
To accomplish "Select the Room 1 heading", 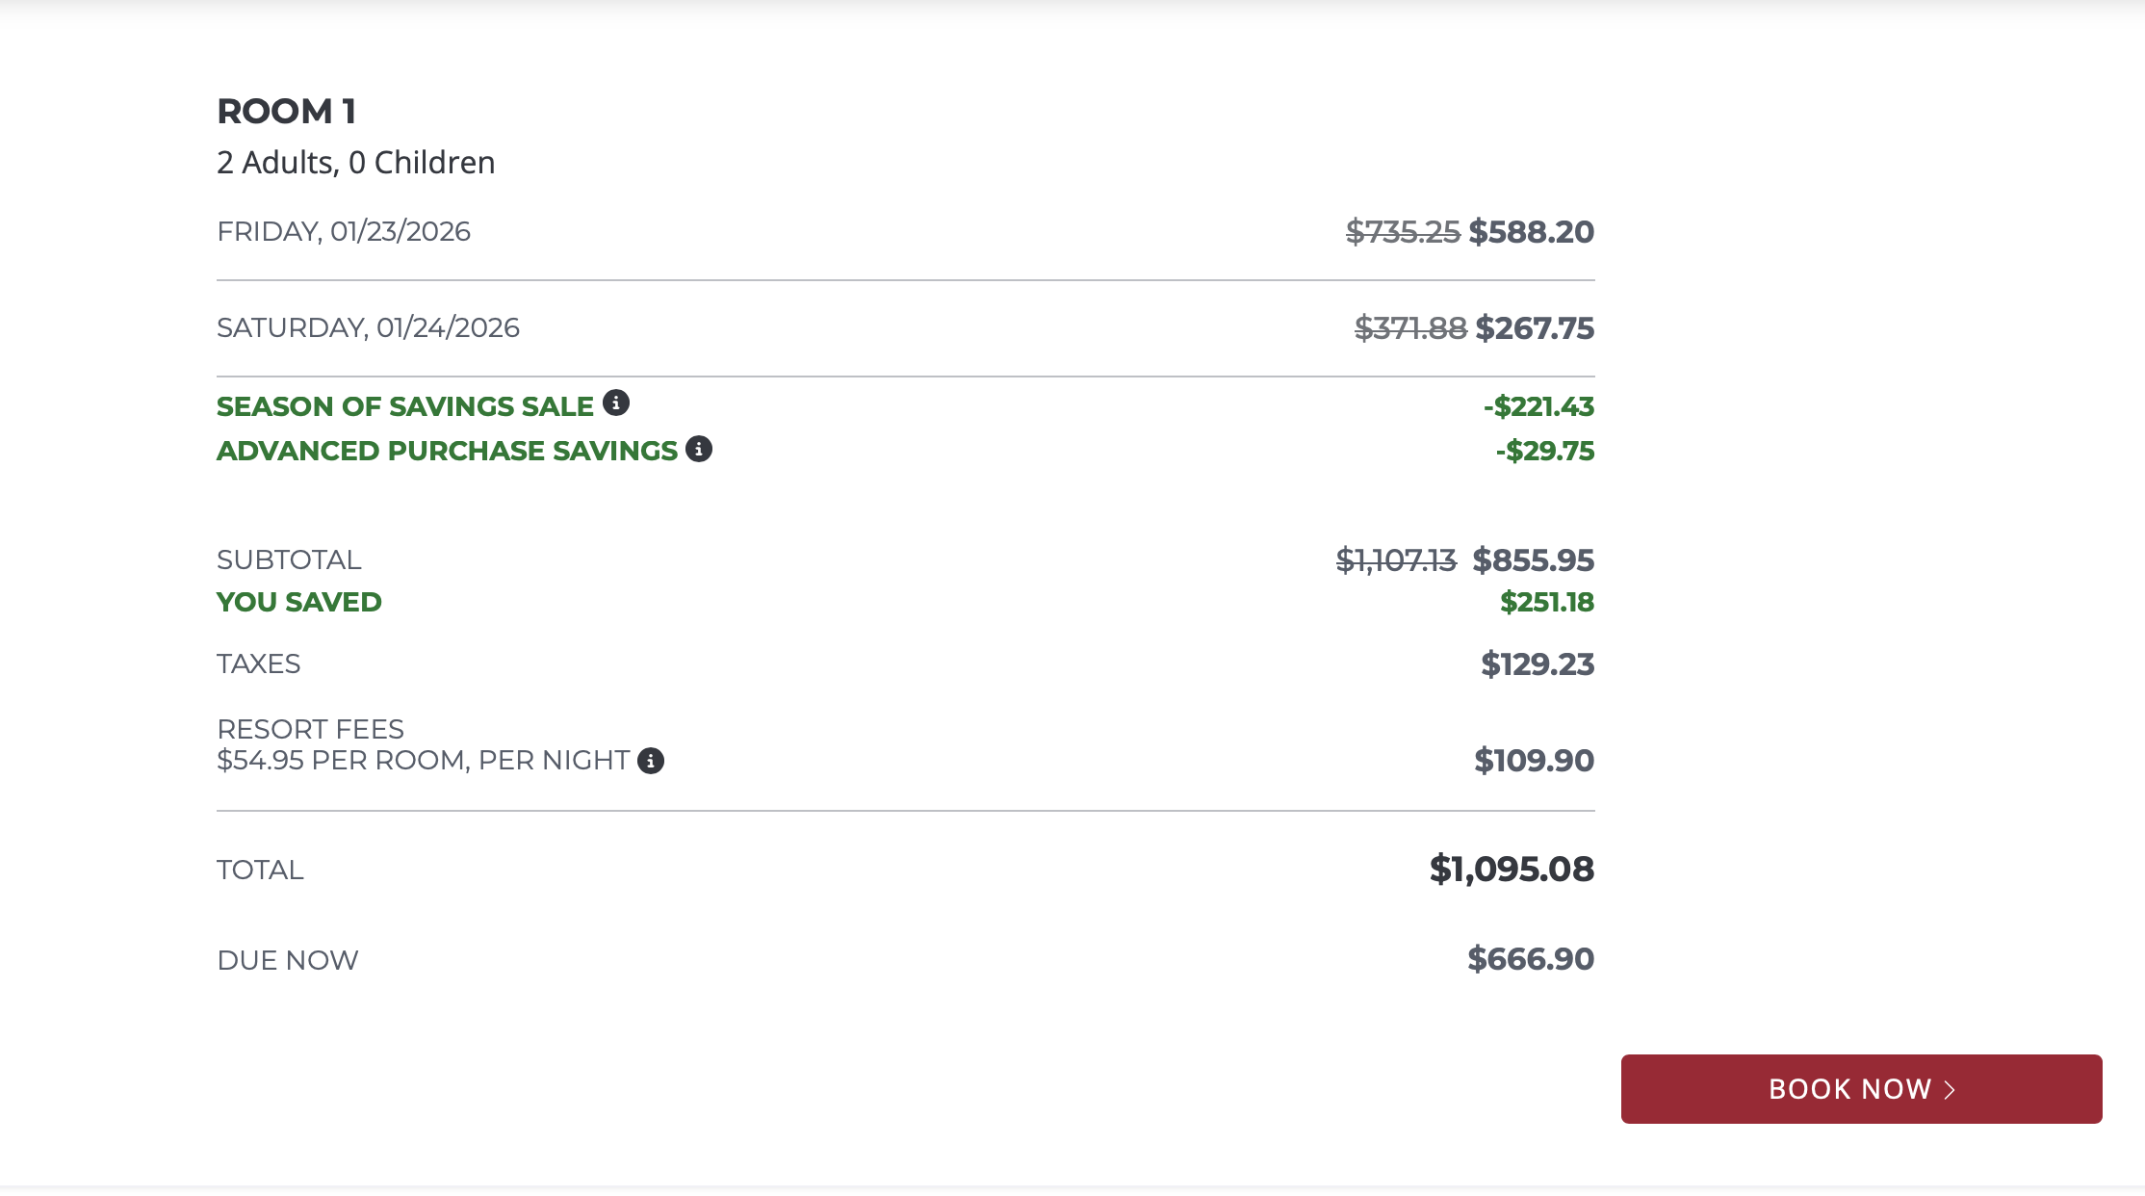I will [287, 112].
